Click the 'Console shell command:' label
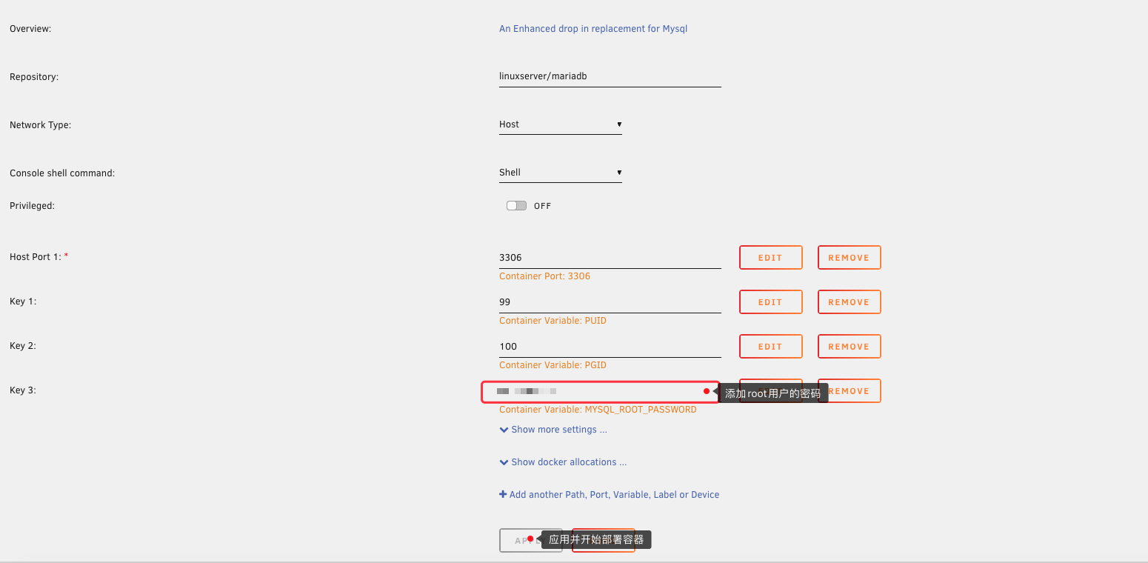The width and height of the screenshot is (1148, 563). click(62, 173)
